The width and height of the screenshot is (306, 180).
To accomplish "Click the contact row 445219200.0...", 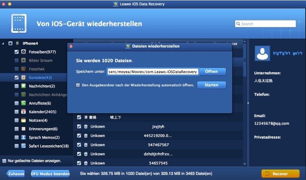I will click(158, 136).
